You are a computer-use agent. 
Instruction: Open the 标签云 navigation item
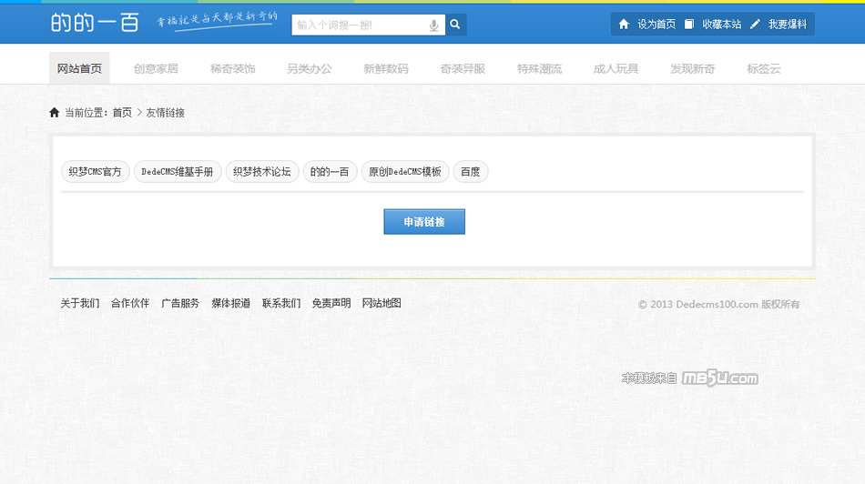coord(764,68)
